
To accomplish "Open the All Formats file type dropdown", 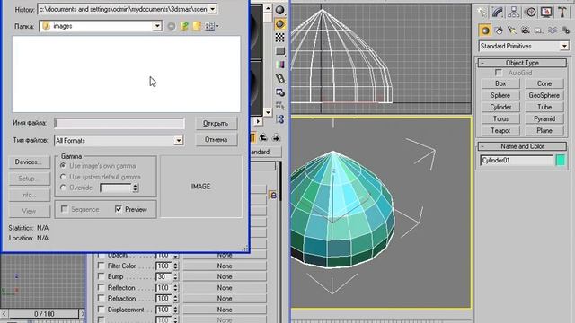I will coord(178,141).
